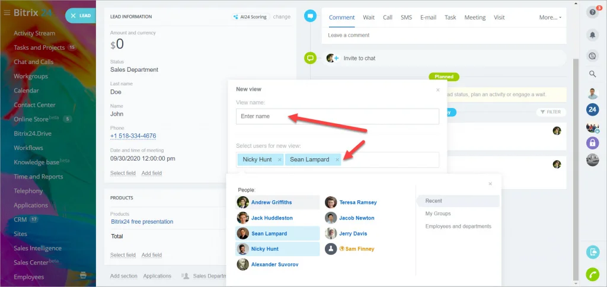
Task: Open the FILTER dropdown button
Action: 551,112
